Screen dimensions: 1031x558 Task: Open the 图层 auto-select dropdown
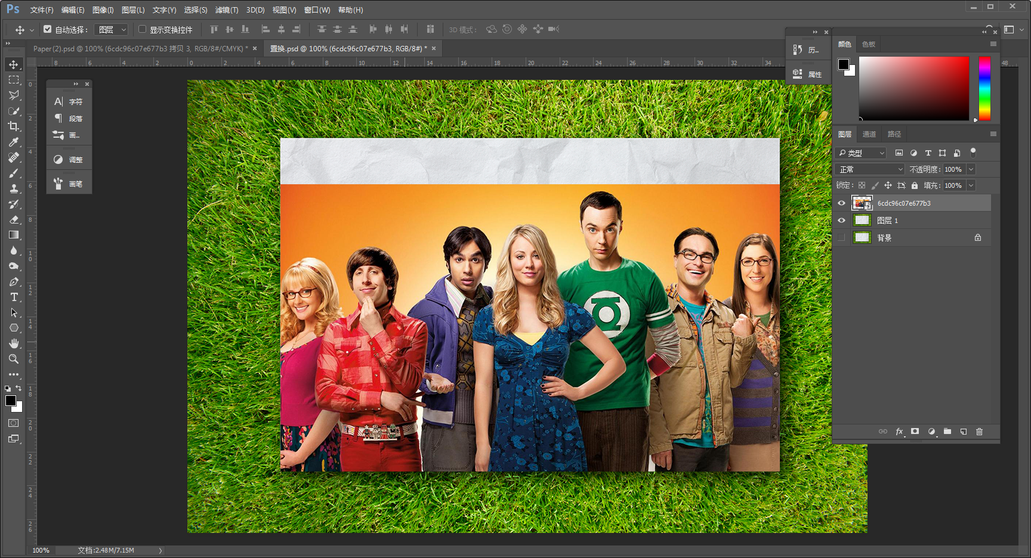[x=112, y=29]
